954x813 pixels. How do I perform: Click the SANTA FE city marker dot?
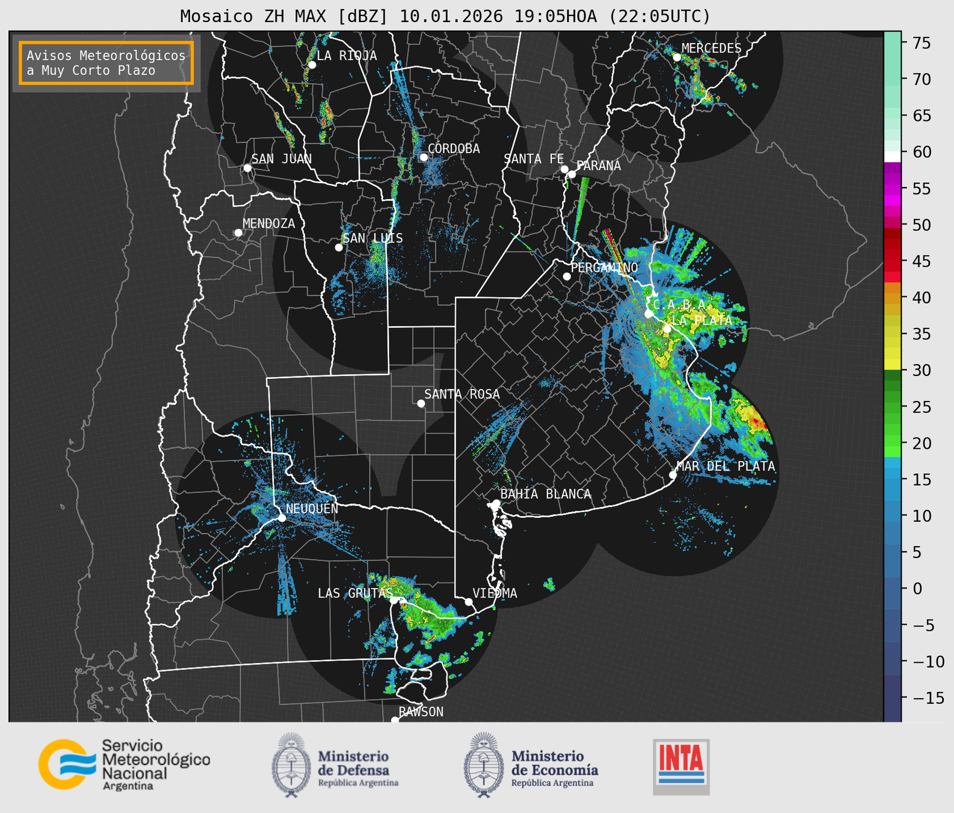(564, 169)
